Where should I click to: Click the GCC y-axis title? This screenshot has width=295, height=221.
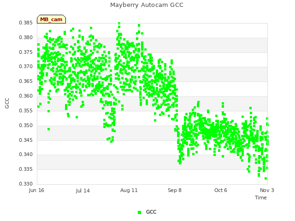pos(7,103)
